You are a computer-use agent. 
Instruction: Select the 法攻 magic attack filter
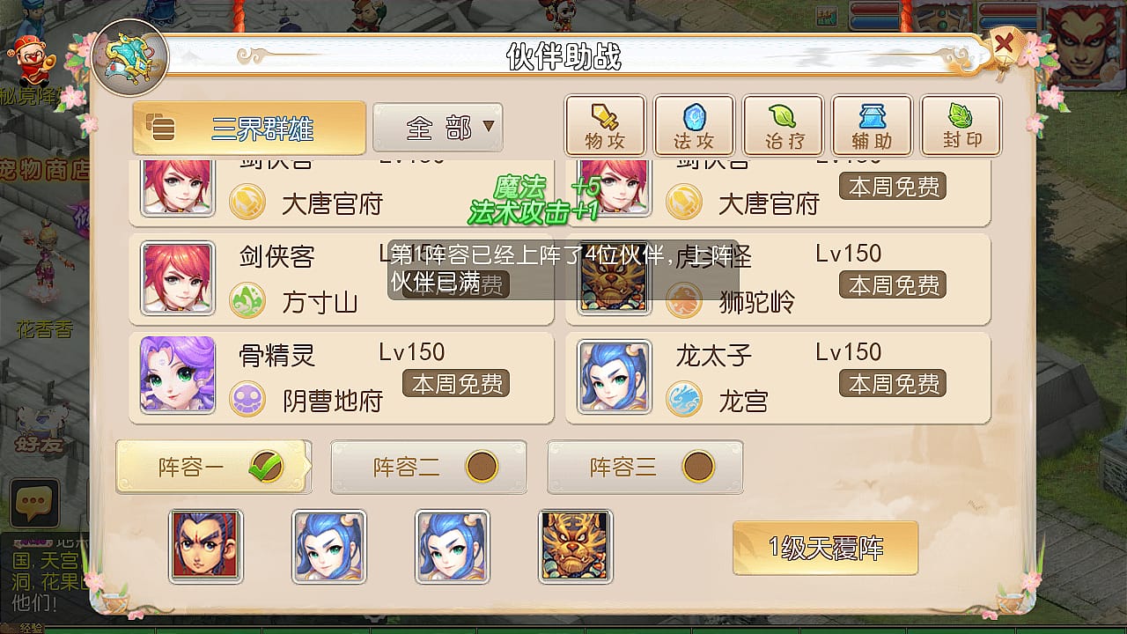[x=694, y=126]
